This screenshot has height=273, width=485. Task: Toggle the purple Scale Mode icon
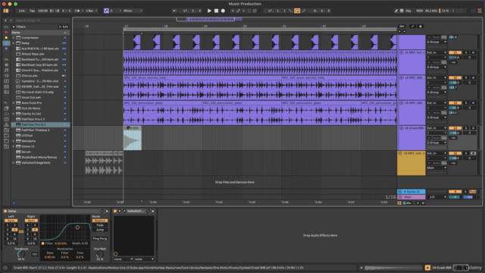[x=106, y=11]
